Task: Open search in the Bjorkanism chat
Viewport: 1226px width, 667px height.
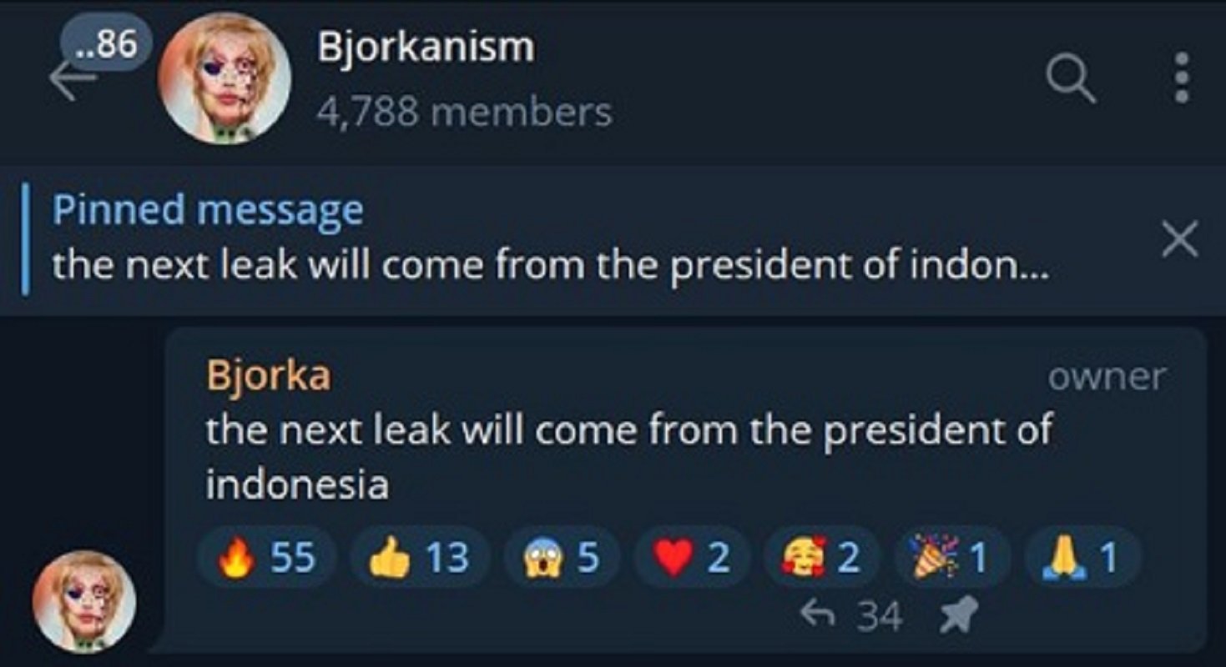Action: coord(1070,79)
